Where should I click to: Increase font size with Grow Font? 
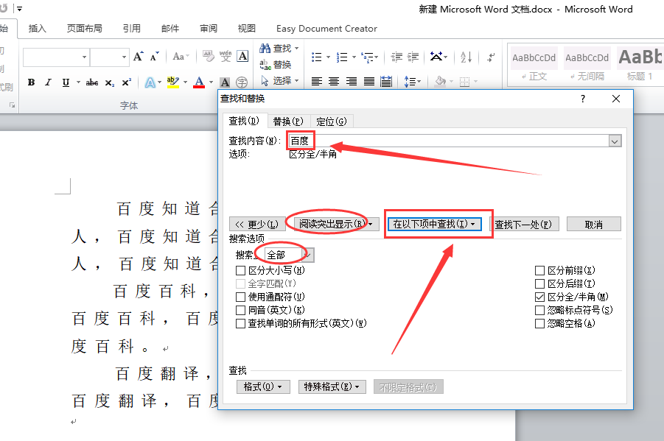click(139, 56)
